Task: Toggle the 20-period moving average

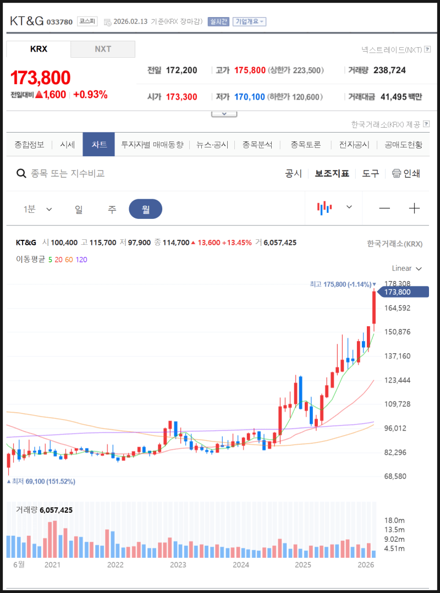Action: click(x=59, y=260)
